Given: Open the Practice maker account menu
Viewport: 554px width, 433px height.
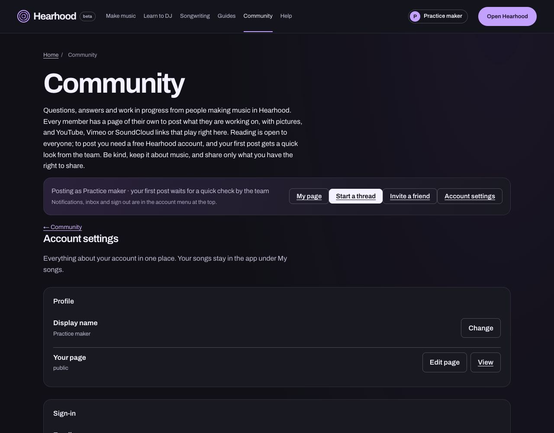Looking at the screenshot, I should point(438,16).
